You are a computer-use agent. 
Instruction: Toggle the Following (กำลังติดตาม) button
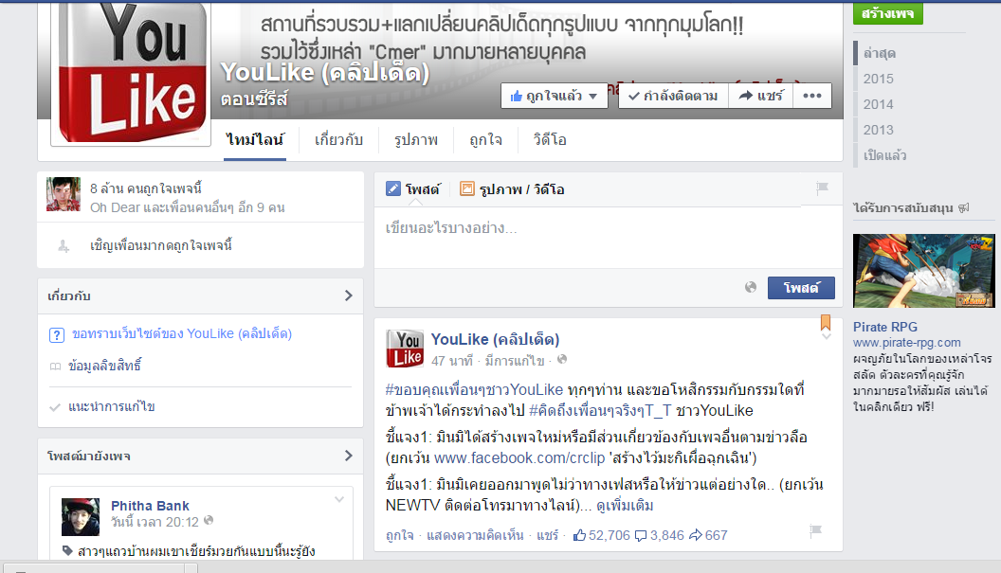(673, 96)
